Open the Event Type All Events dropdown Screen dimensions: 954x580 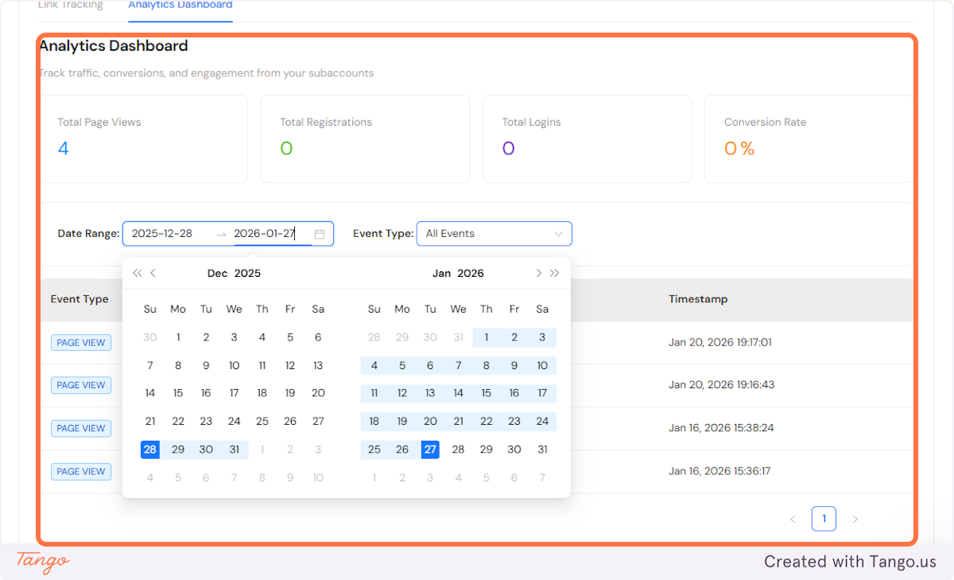[x=494, y=234]
